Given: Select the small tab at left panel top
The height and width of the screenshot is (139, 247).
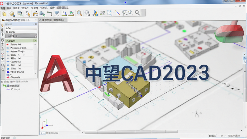Looking at the screenshot, I should click(x=8, y=28).
